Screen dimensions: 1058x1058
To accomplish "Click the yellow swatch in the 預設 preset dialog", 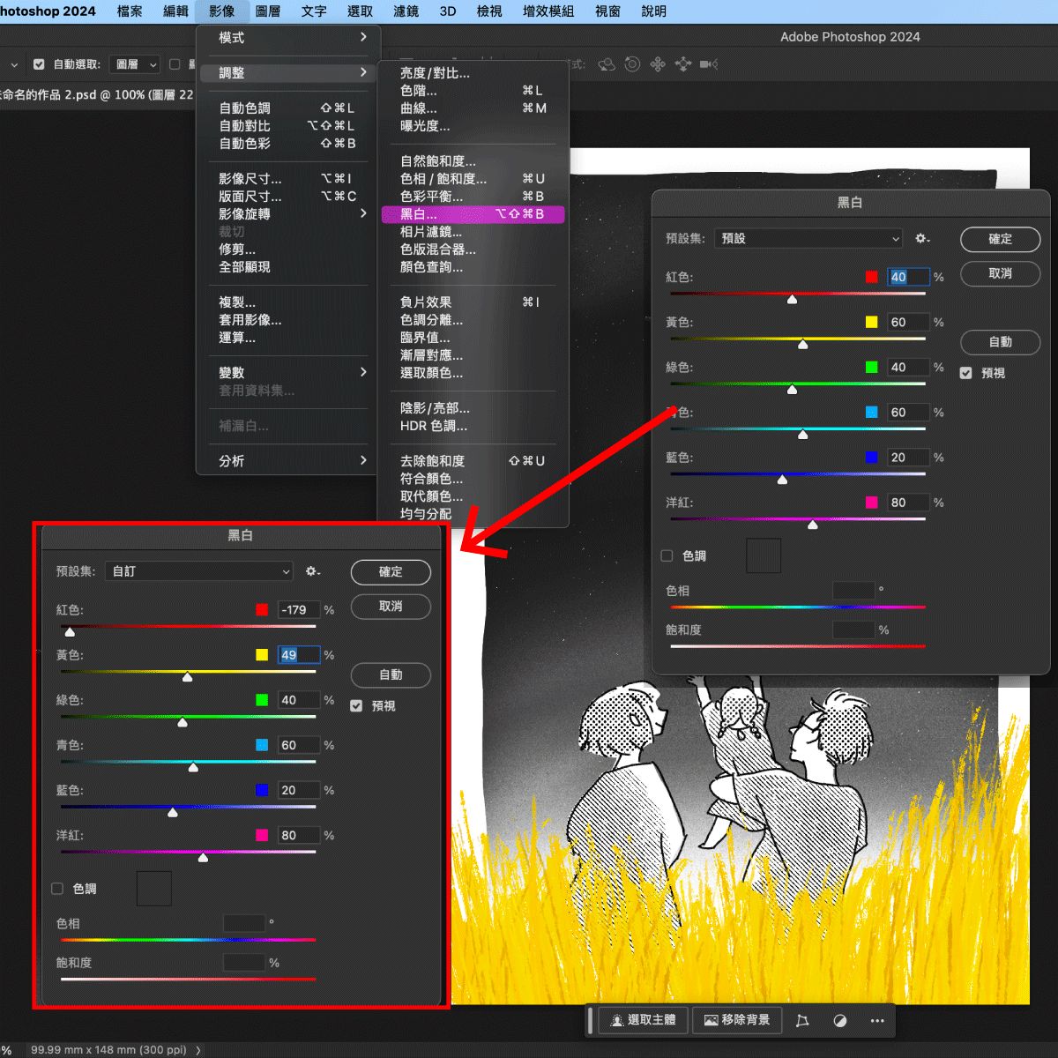I will click(872, 322).
